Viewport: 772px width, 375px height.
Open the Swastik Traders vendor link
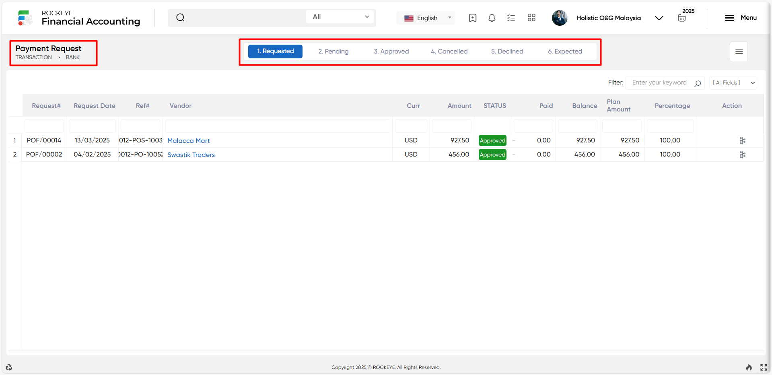click(x=191, y=155)
